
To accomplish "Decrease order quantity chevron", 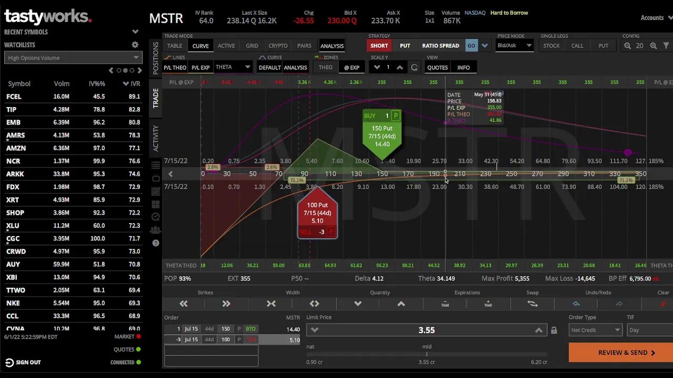I will coord(358,303).
